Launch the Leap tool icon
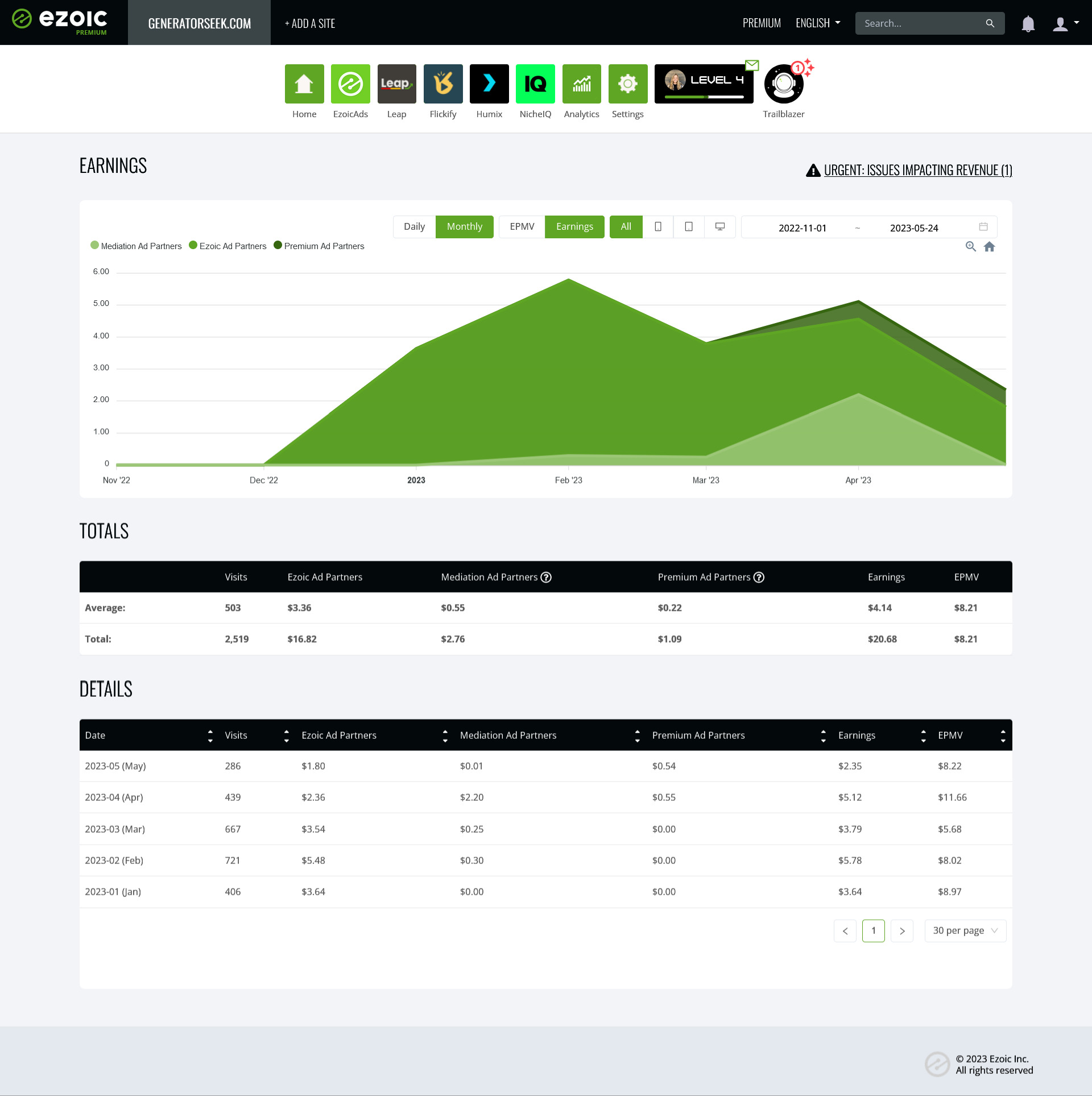This screenshot has width=1092, height=1096. click(x=396, y=84)
